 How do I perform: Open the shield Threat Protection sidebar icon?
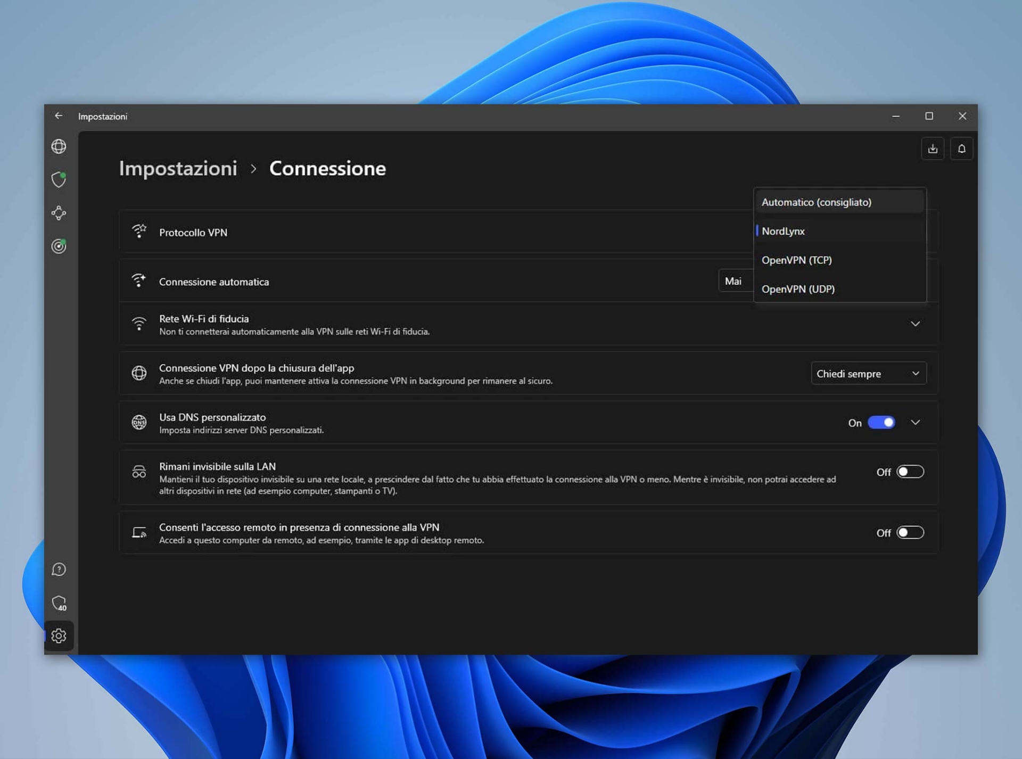pos(59,179)
